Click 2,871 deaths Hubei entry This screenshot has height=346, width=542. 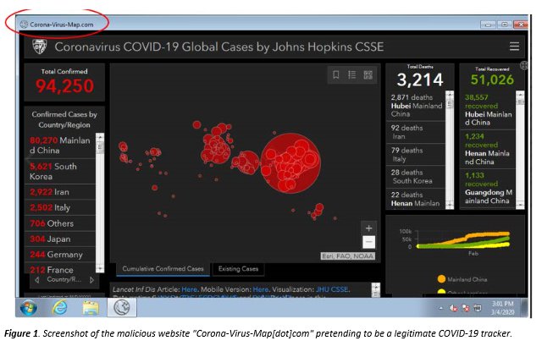[x=416, y=106]
